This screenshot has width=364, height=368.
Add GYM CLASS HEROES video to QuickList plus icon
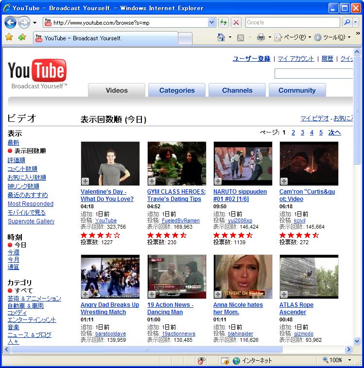152,181
